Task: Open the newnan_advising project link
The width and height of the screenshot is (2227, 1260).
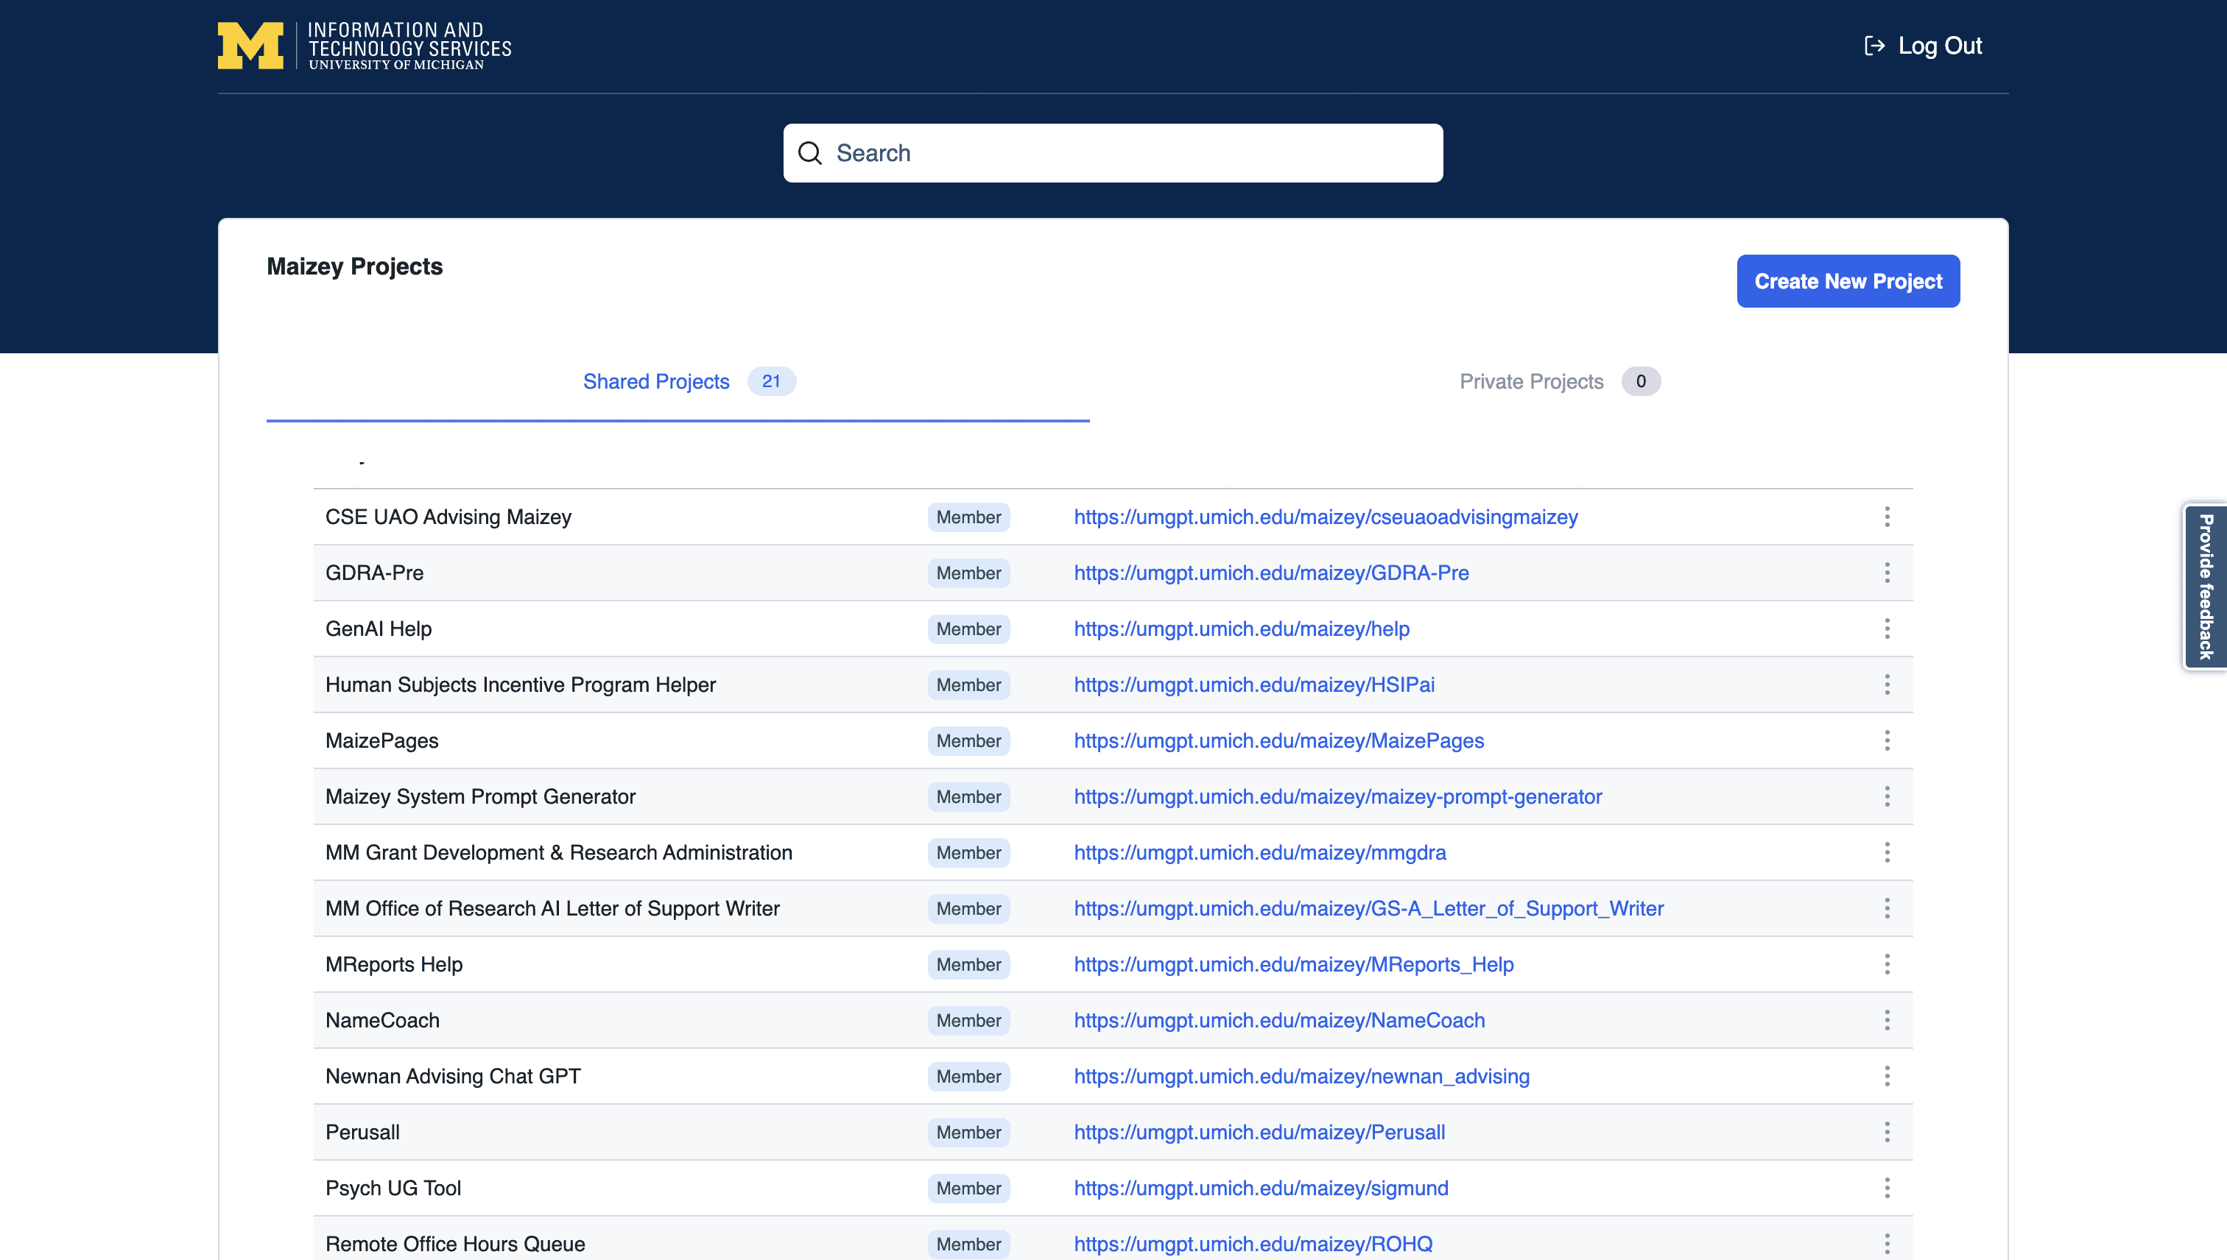Action: 1301,1077
